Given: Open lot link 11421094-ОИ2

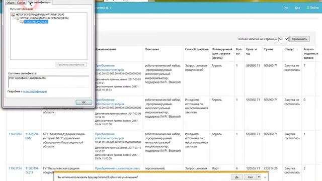Looking at the screenshot, I should point(32,136).
